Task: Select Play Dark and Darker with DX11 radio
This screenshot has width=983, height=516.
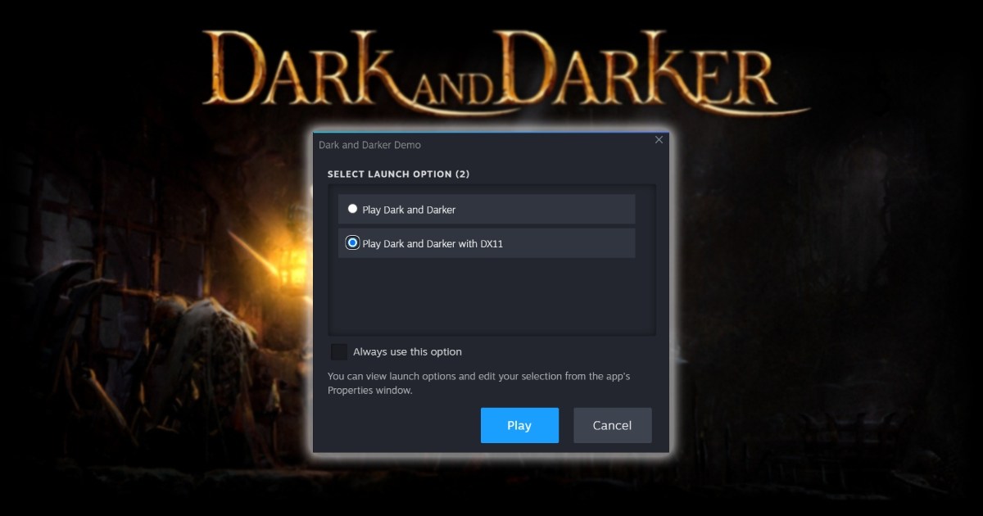Action: pyautogui.click(x=352, y=242)
